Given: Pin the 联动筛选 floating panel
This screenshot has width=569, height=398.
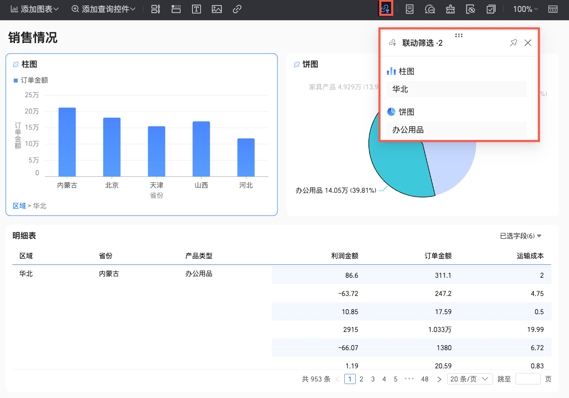Looking at the screenshot, I should (513, 43).
